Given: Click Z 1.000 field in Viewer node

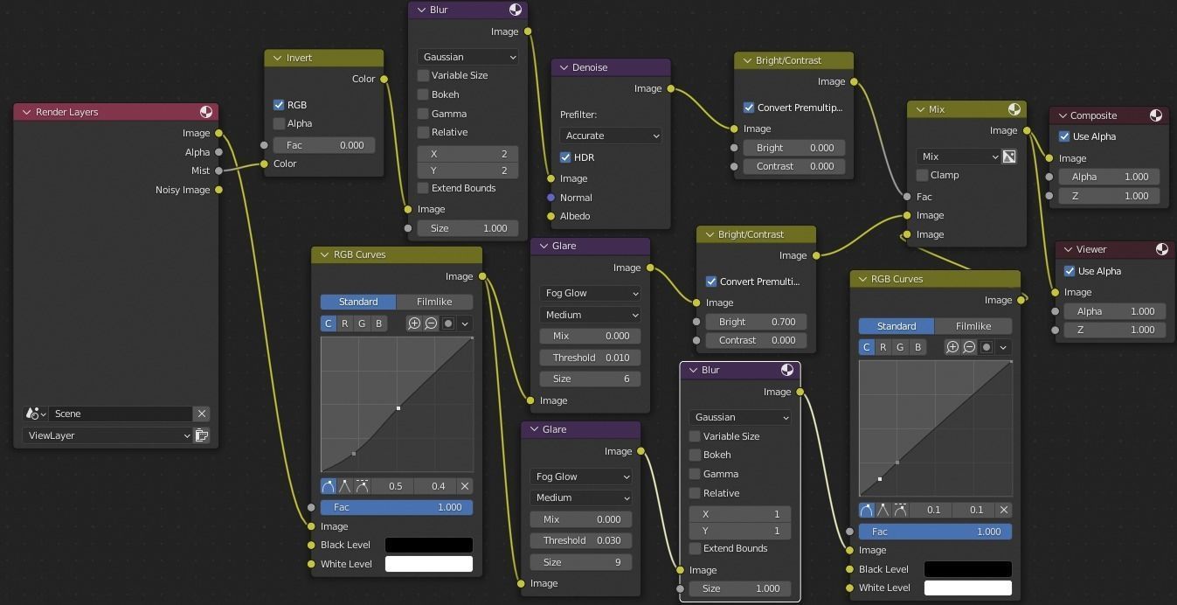Looking at the screenshot, I should click(x=1114, y=330).
